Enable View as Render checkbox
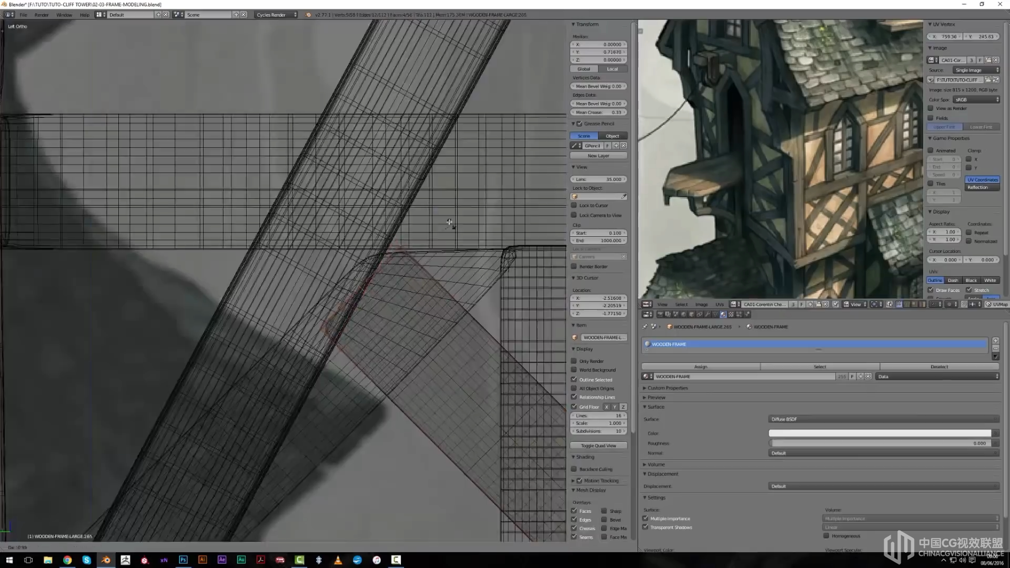1010x568 pixels. pyautogui.click(x=931, y=108)
